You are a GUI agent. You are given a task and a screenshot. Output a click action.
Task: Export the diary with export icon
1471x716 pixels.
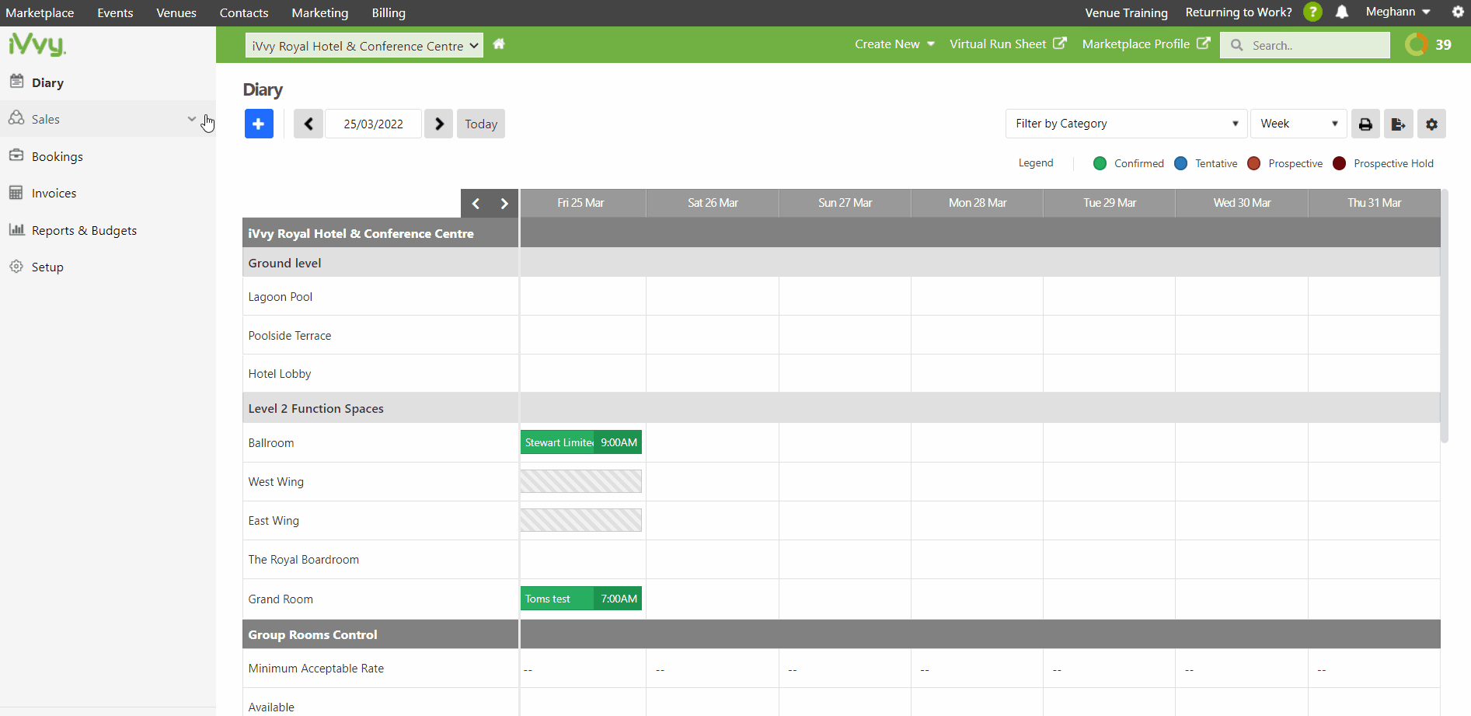click(1398, 124)
